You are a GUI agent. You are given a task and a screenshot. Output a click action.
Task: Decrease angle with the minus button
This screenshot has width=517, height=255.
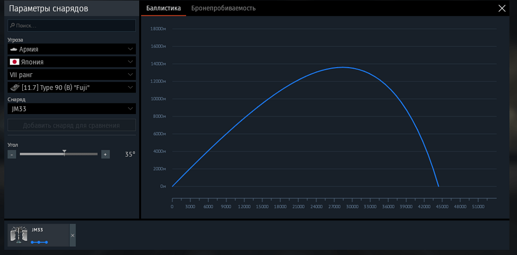point(11,154)
